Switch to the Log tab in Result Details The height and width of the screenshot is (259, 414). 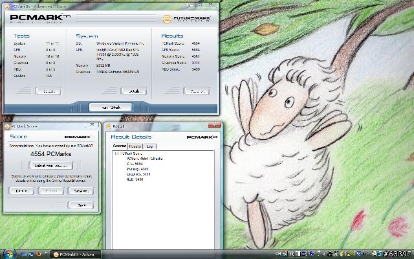click(x=149, y=146)
